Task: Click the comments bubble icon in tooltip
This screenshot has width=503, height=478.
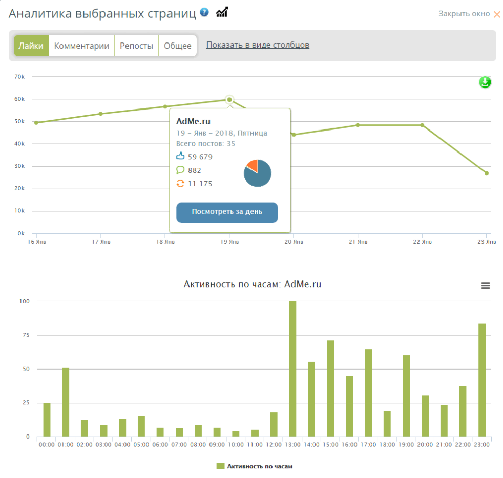Action: (x=180, y=170)
